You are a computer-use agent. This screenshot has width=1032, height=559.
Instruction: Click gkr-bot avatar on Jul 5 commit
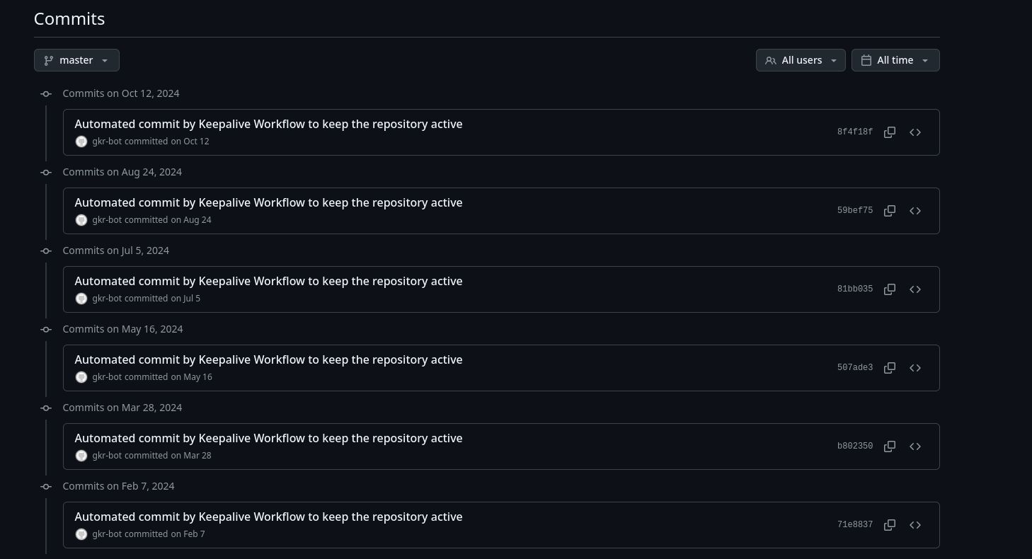pos(81,299)
